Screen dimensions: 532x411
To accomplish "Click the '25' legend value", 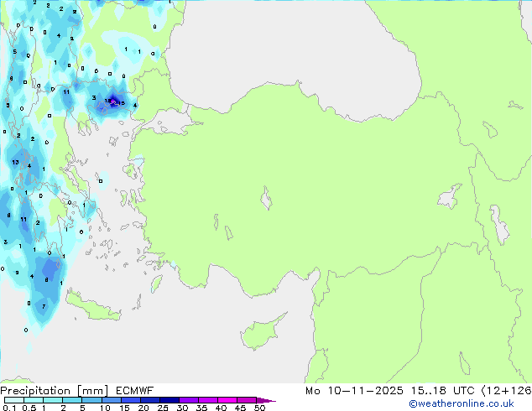I will point(163,408).
